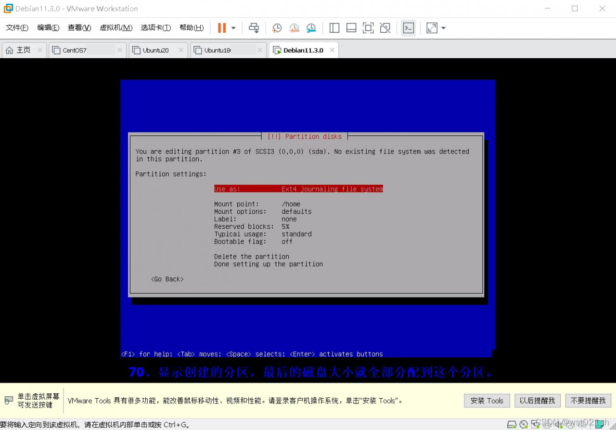Open the 文件(F) menu

click(17, 28)
